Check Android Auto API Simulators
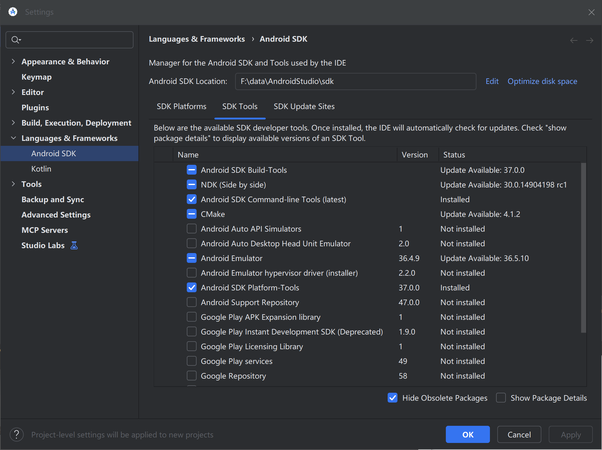The height and width of the screenshot is (450, 602). coord(192,229)
